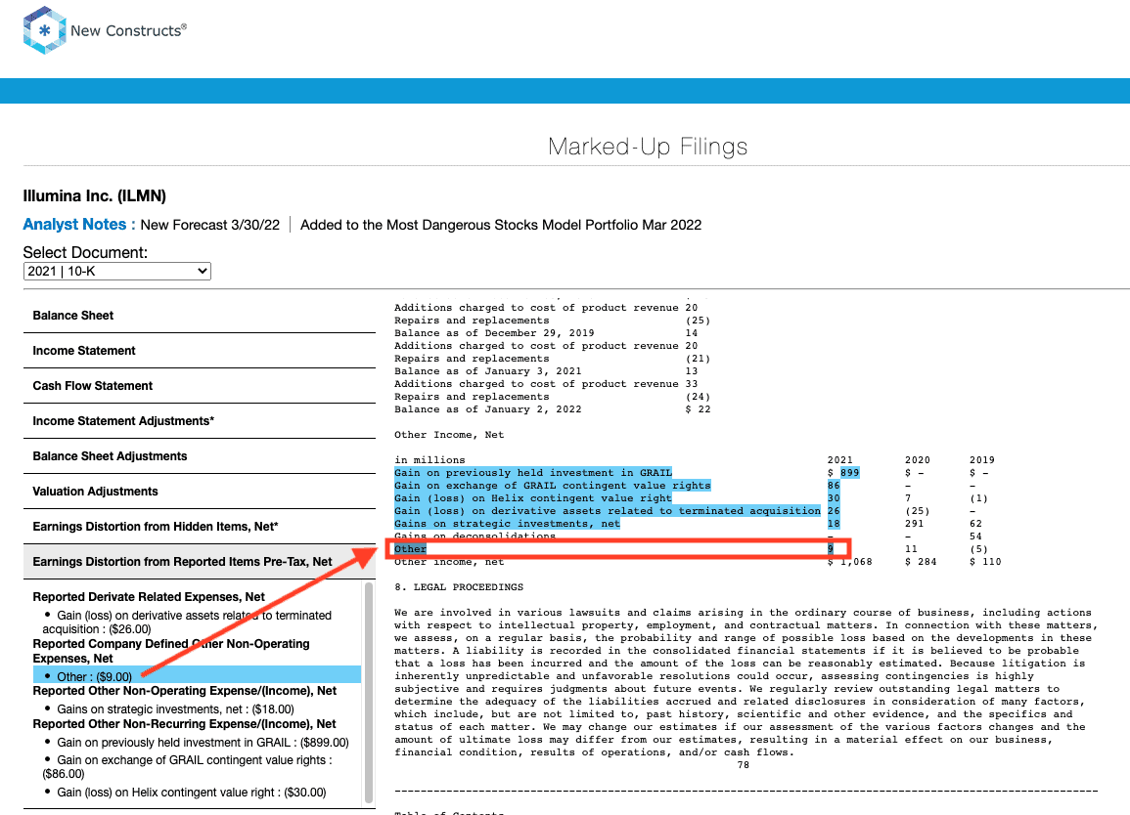
Task: Open the Income Statement section
Action: coord(200,351)
